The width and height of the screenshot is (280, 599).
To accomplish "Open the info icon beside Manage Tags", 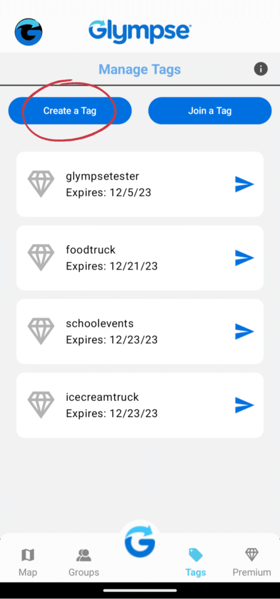I will click(x=261, y=69).
